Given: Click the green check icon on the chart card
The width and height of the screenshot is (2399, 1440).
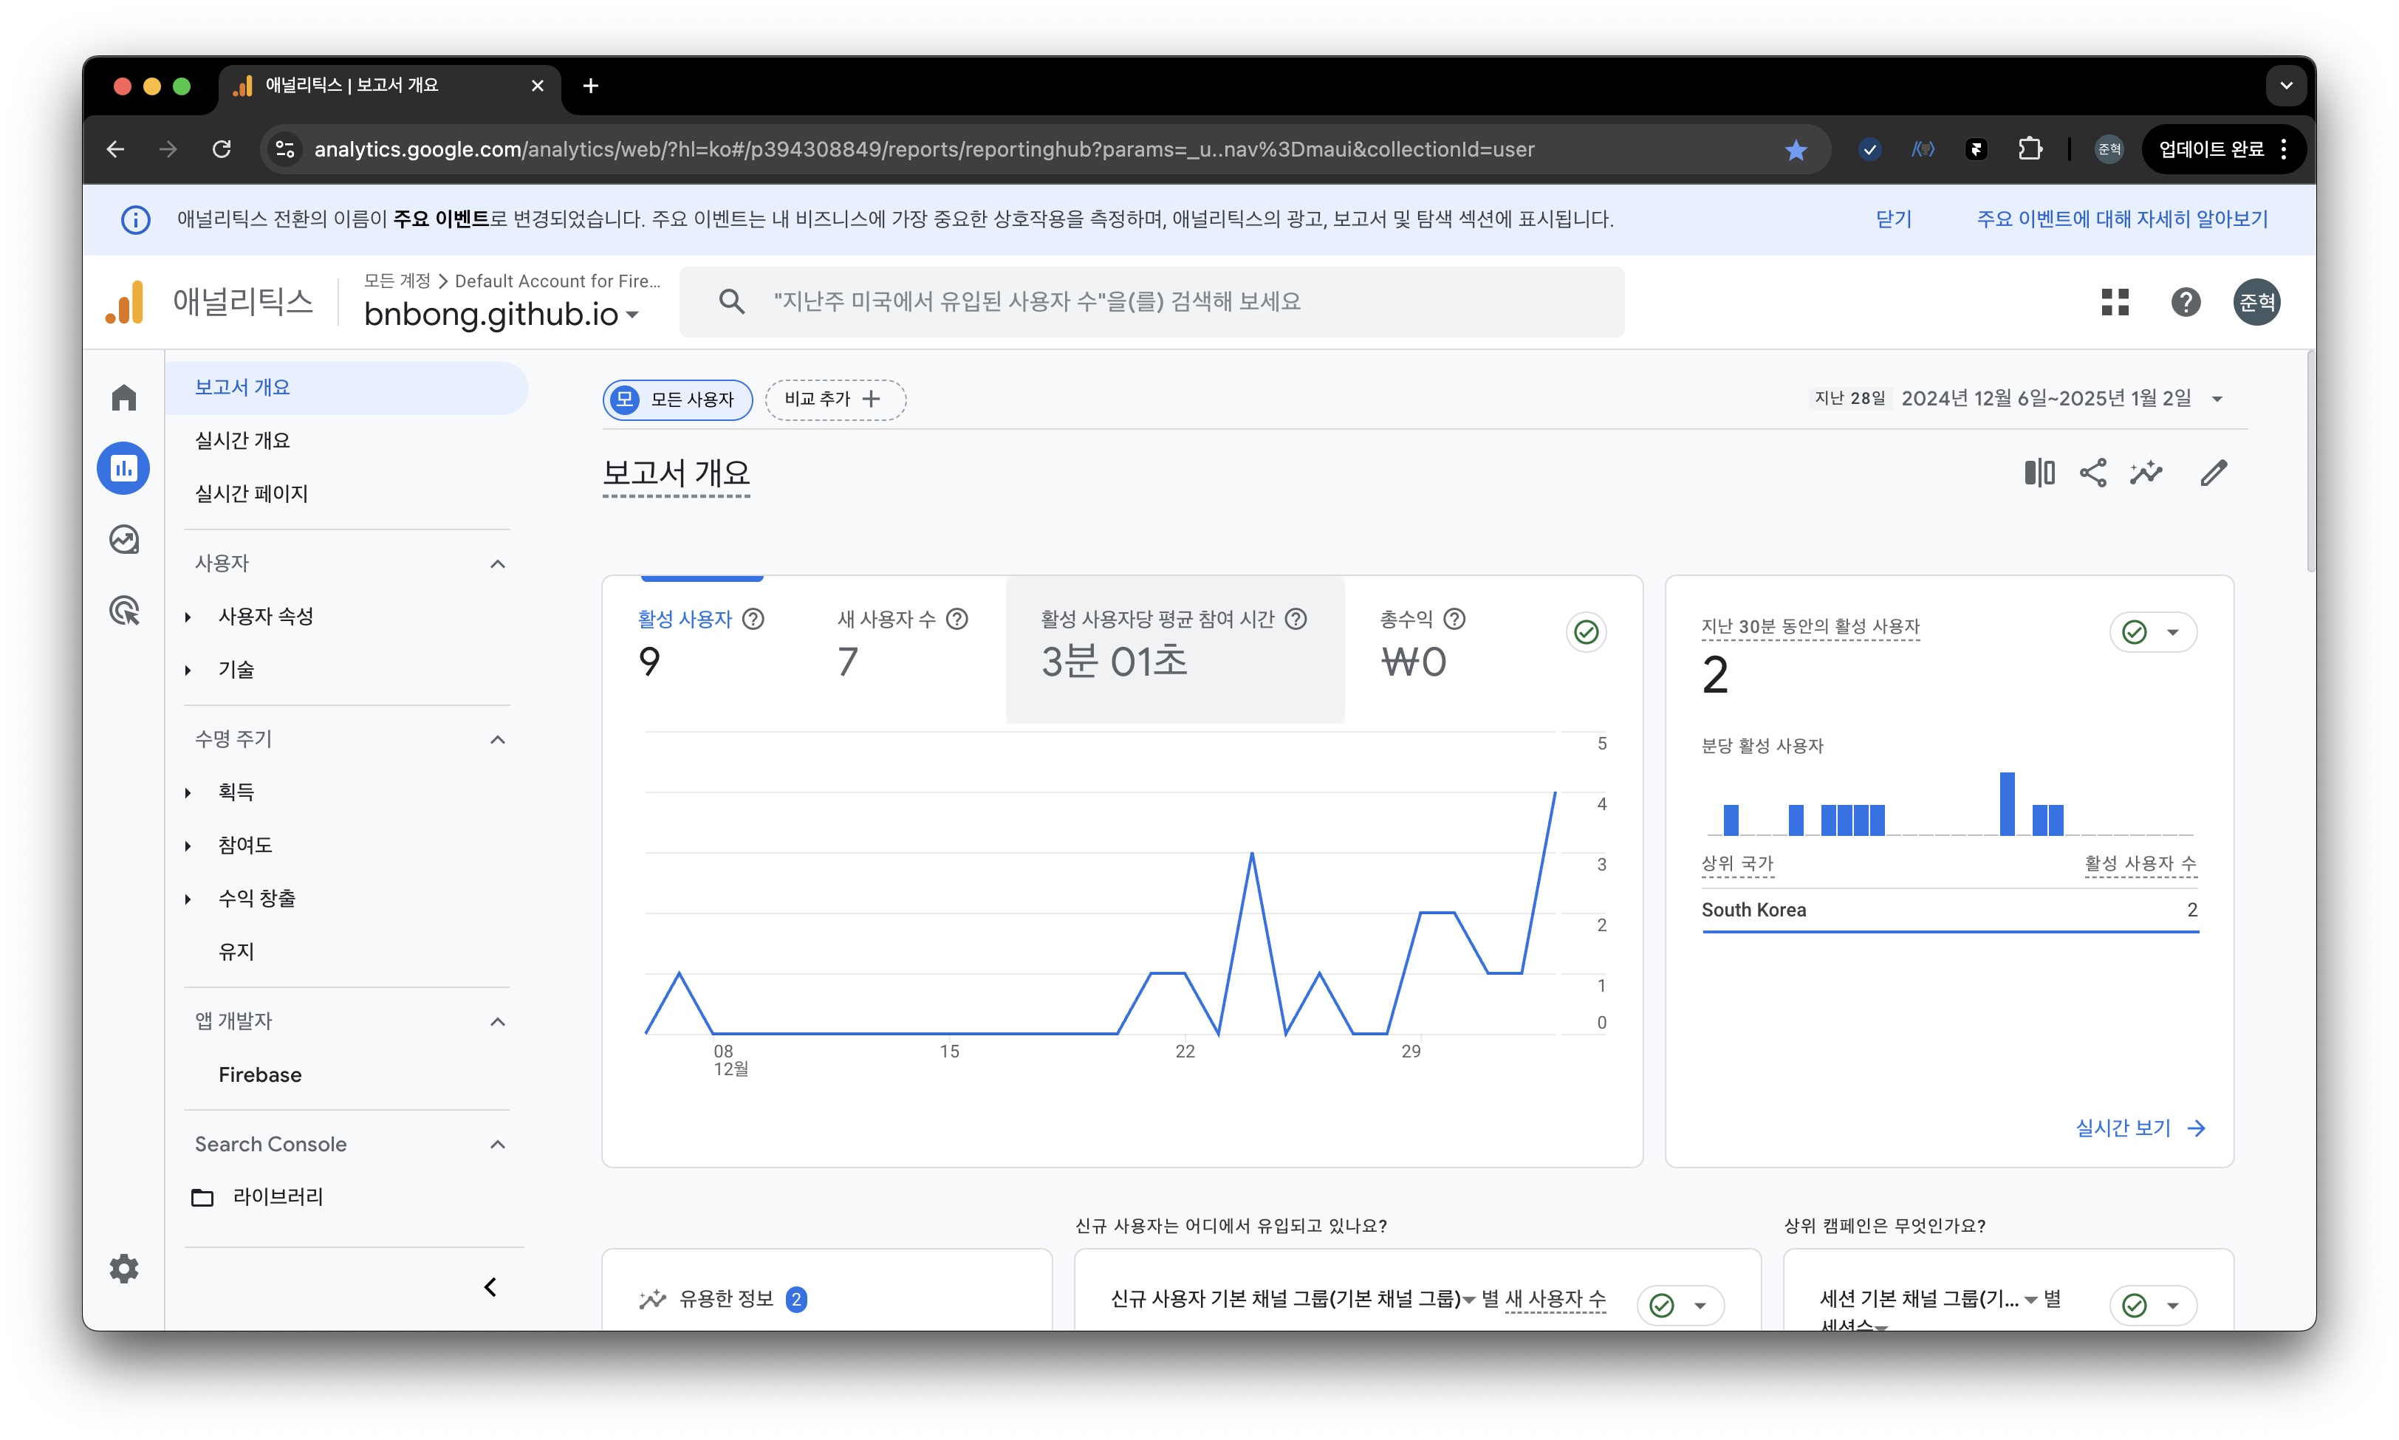Looking at the screenshot, I should pyautogui.click(x=1586, y=633).
